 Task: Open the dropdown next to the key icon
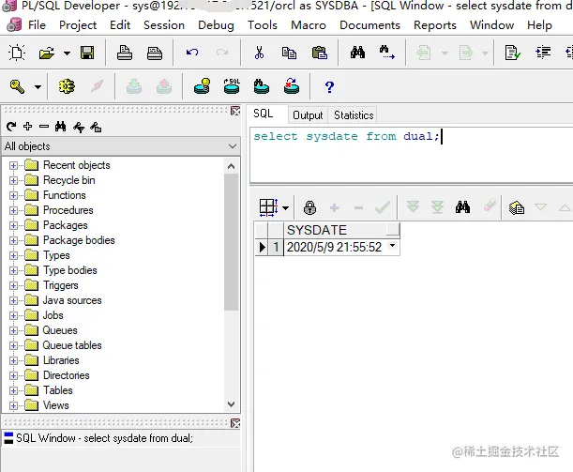pyautogui.click(x=38, y=87)
